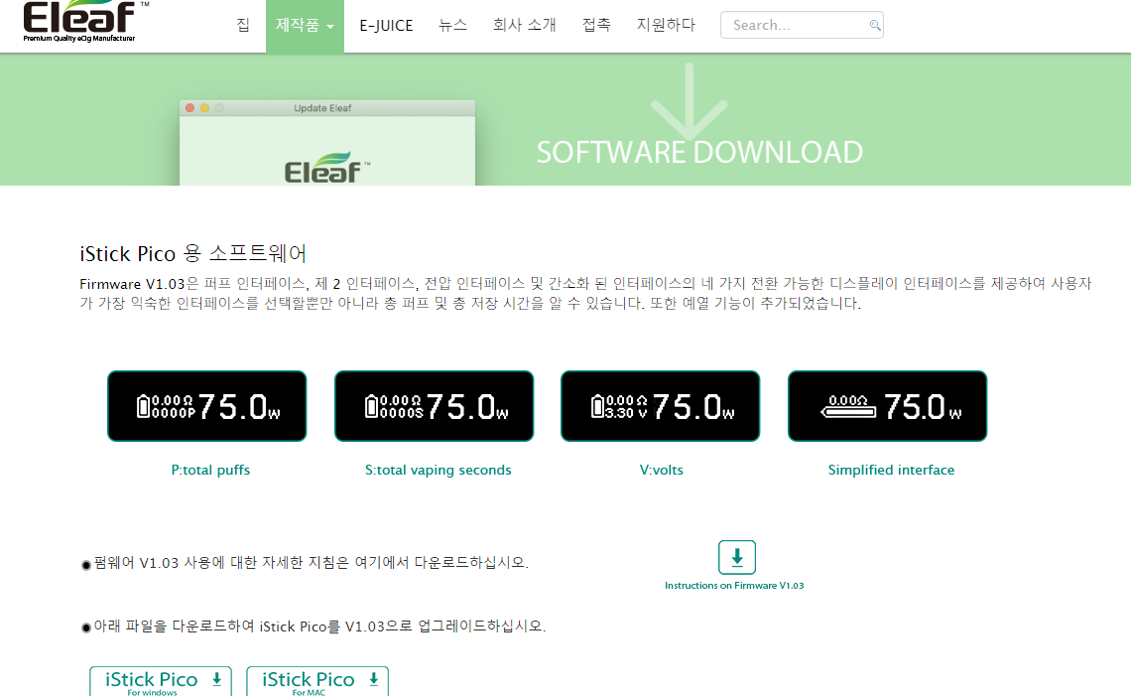Click the Instructions on Firmware V1.03 download icon

736,557
